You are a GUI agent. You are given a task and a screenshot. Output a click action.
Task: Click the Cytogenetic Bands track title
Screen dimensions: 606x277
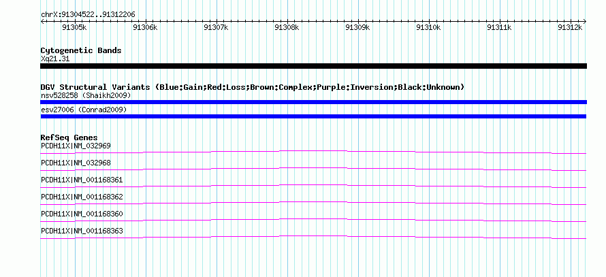coord(81,50)
